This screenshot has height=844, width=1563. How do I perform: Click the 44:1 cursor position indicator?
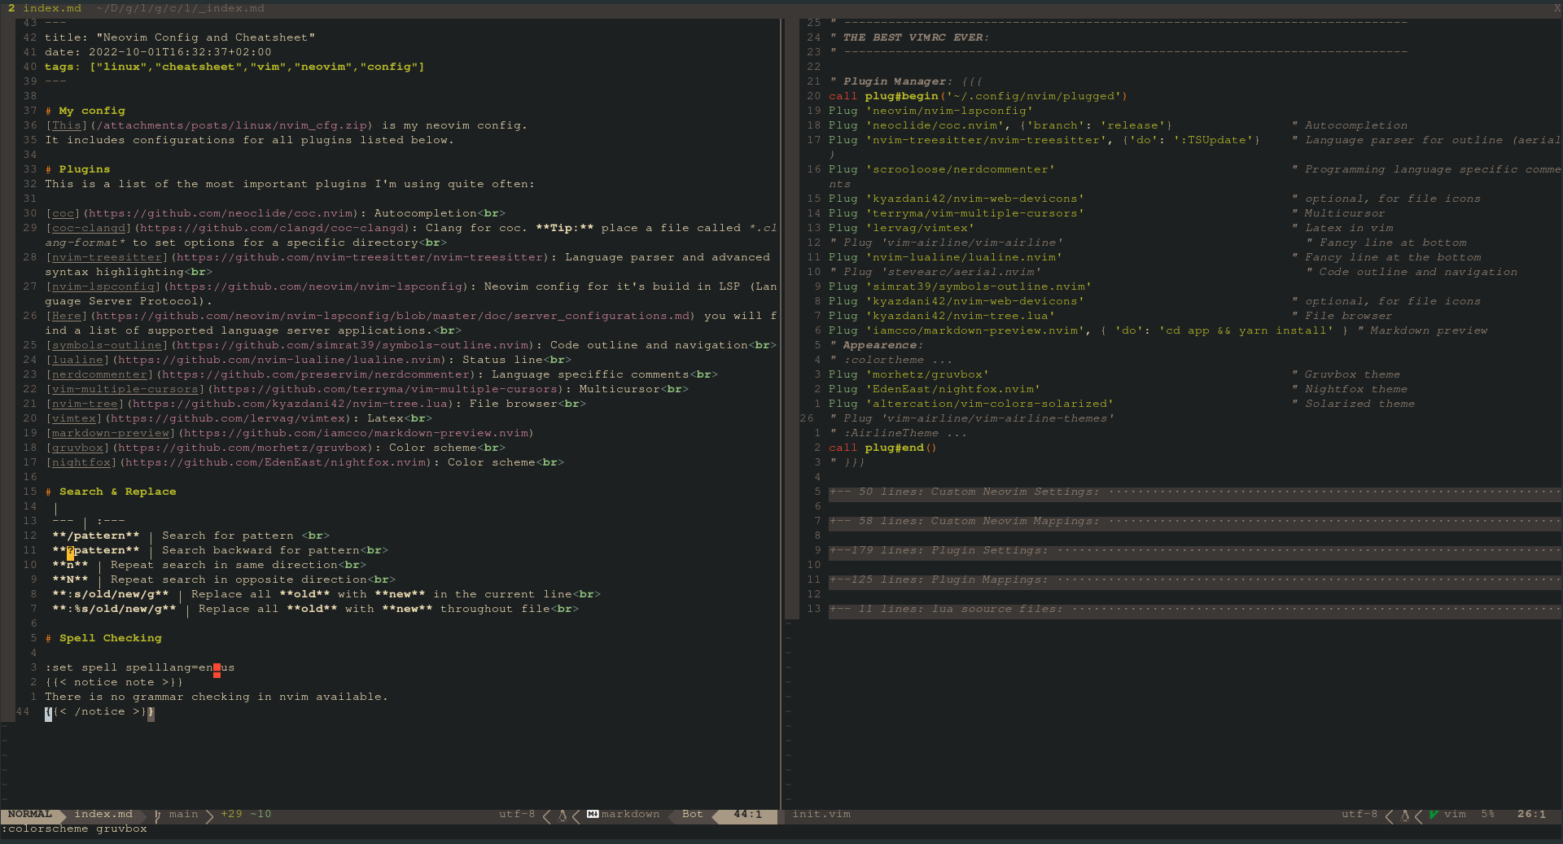748,815
